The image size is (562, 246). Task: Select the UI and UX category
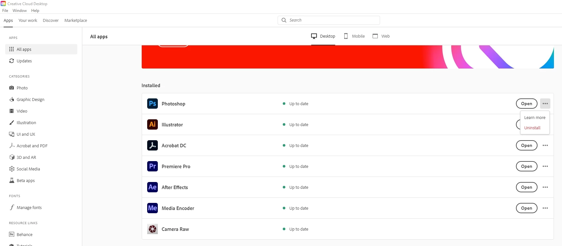[x=41, y=134]
